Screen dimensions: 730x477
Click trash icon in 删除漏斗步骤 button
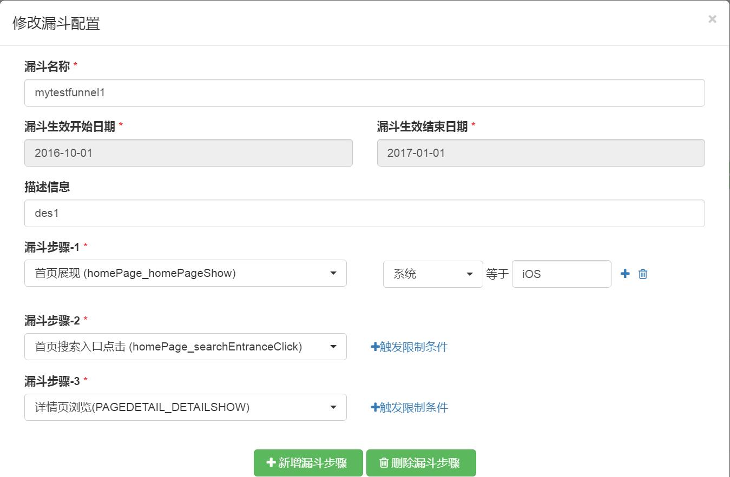click(x=384, y=462)
